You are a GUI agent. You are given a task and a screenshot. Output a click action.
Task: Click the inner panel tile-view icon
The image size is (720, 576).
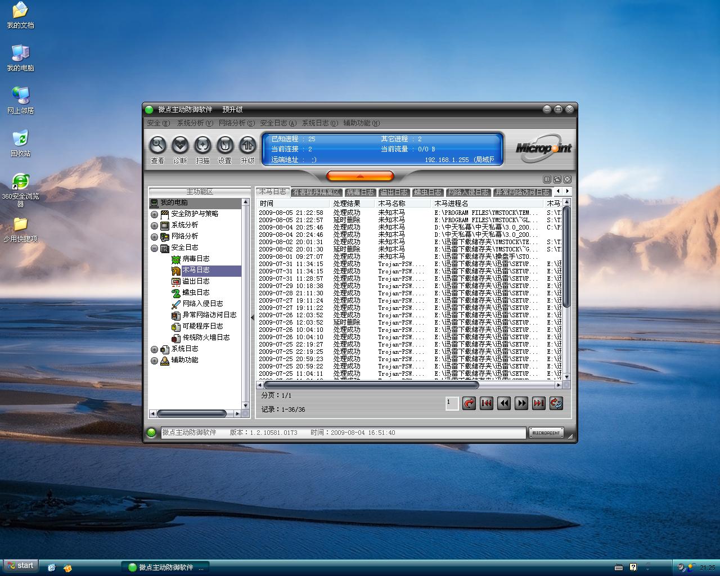547,179
